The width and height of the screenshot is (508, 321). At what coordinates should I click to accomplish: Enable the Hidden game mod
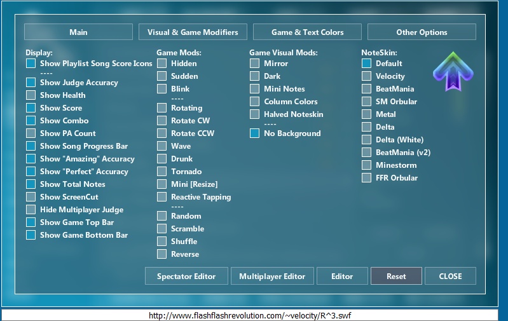[x=161, y=64]
